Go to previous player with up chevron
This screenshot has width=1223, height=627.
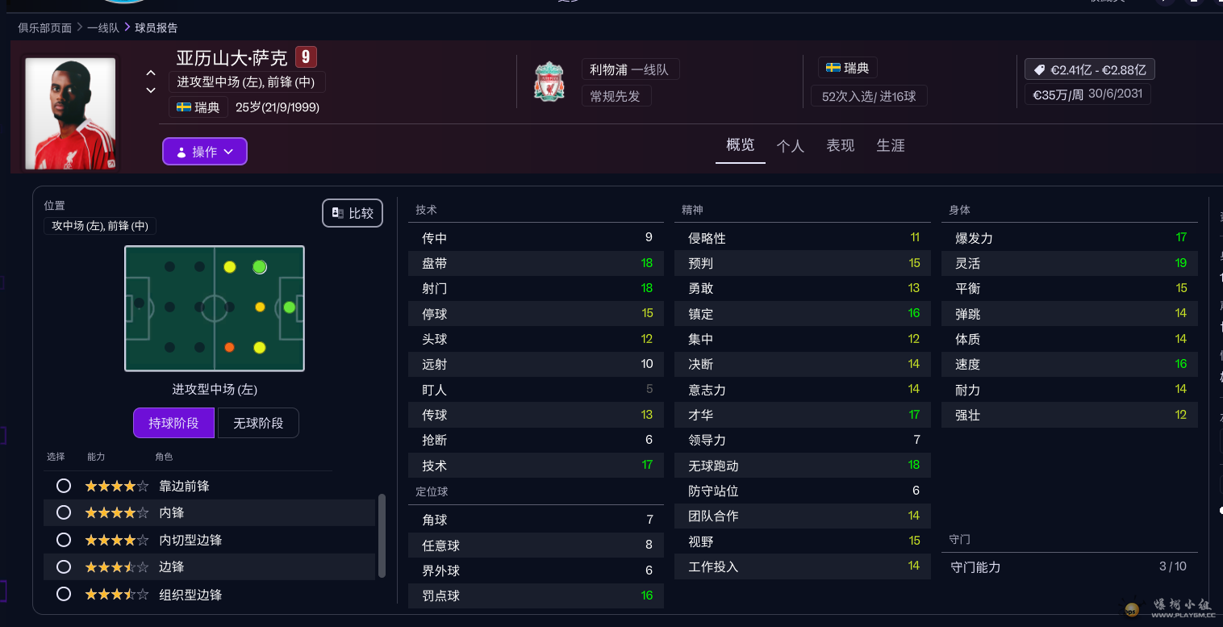[x=151, y=73]
